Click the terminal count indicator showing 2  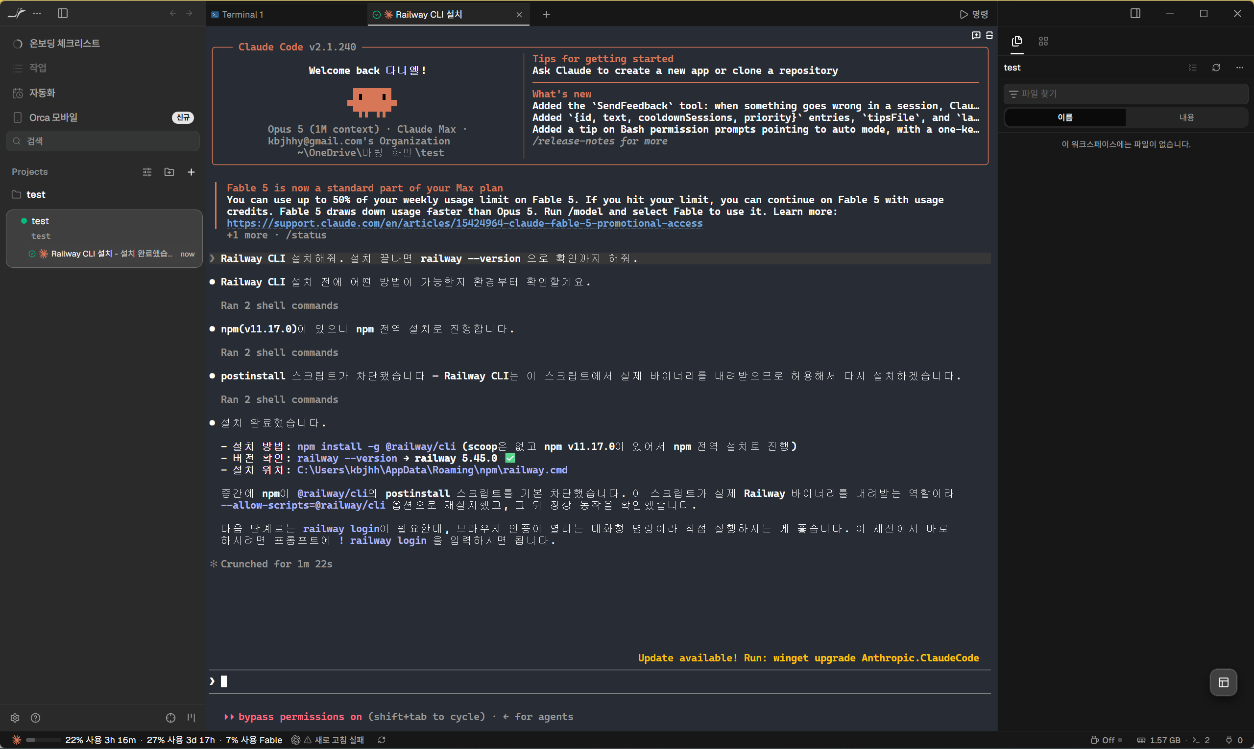[1201, 740]
